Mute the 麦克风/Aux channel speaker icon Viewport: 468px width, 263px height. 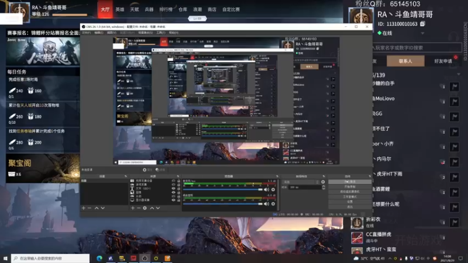[x=267, y=189]
